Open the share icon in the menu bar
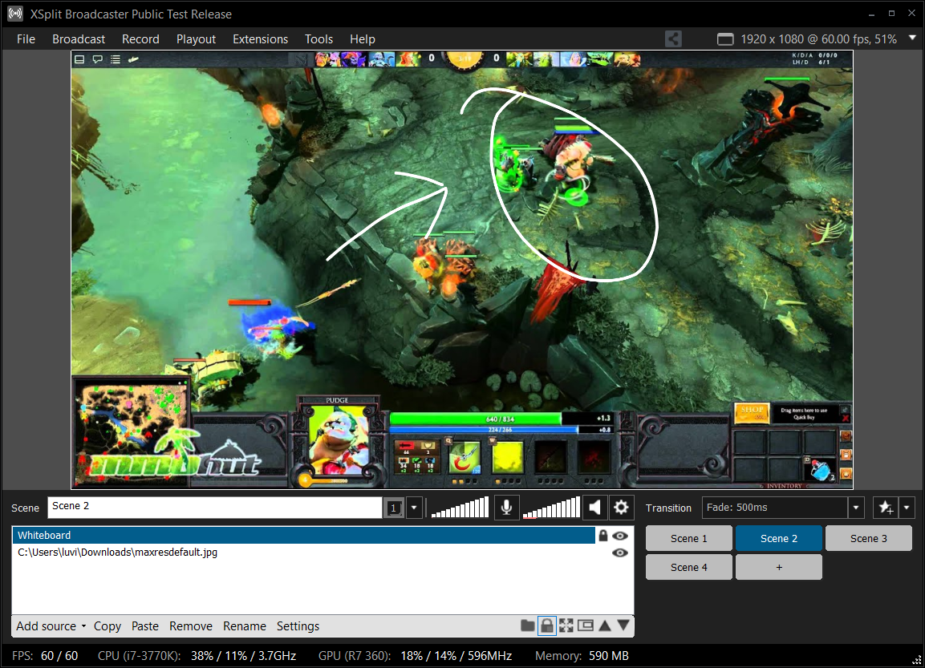Image resolution: width=925 pixels, height=668 pixels. click(673, 39)
